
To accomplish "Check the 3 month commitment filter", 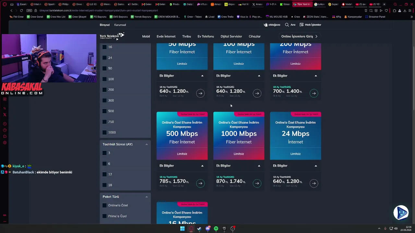I will click(104, 153).
